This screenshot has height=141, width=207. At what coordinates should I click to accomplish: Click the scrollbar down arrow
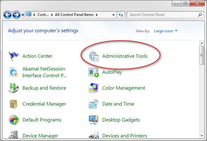(202, 136)
